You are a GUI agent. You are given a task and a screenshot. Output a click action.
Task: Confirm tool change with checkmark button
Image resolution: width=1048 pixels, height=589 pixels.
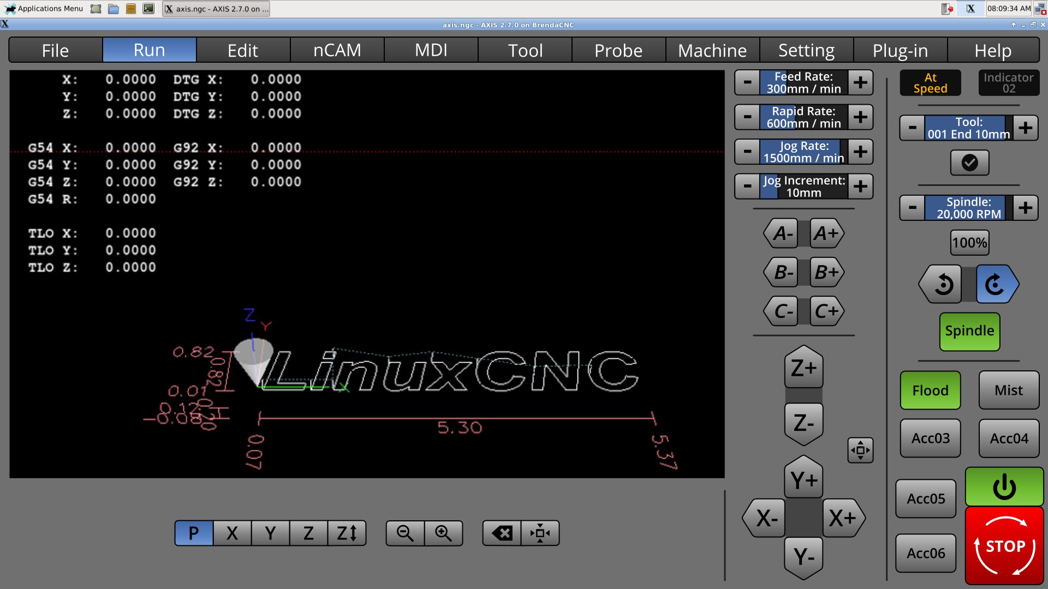(x=969, y=163)
